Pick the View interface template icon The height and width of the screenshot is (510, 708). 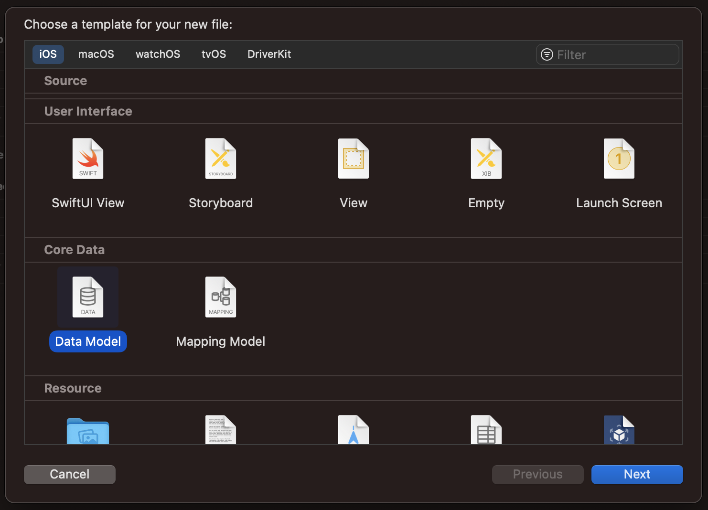tap(354, 159)
